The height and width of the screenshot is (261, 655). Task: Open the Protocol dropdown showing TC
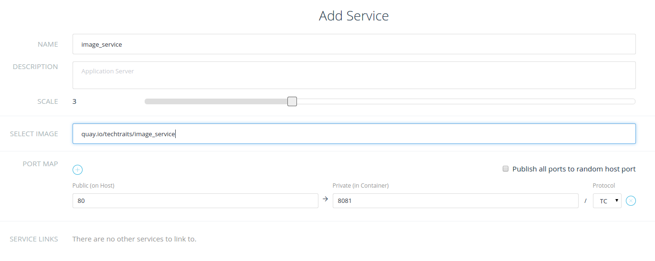point(607,201)
